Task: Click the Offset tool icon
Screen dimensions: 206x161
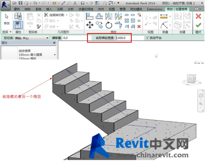Action: [99, 16]
